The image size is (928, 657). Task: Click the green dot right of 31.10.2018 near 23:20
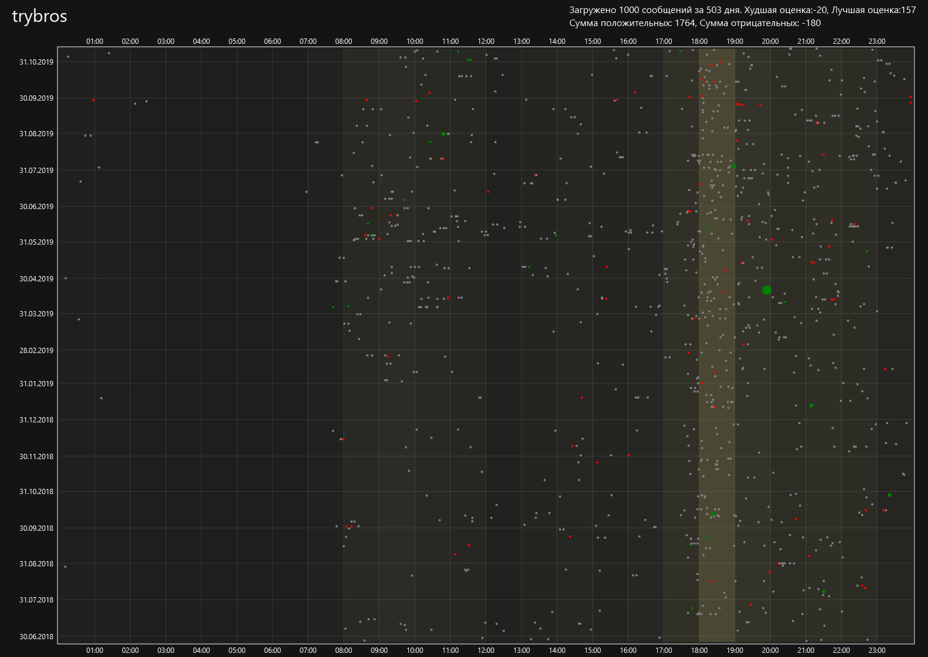(x=889, y=495)
